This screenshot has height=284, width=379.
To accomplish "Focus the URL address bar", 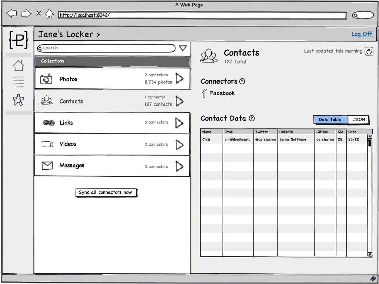I will pos(202,15).
